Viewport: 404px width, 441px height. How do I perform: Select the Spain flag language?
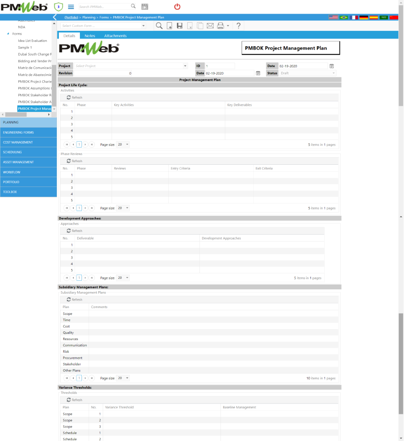tap(374, 17)
